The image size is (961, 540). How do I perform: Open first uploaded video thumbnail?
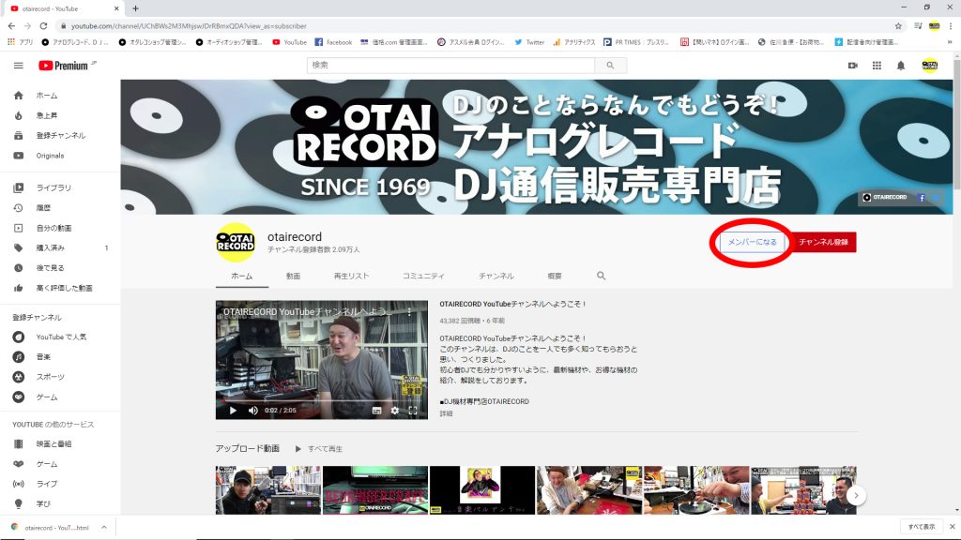[267, 489]
